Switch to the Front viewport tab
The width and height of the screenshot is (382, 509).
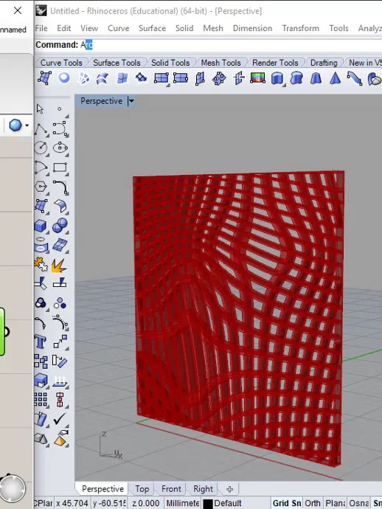171,489
